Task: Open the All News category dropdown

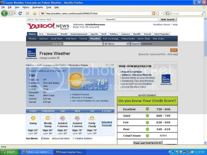Action: (x=117, y=44)
